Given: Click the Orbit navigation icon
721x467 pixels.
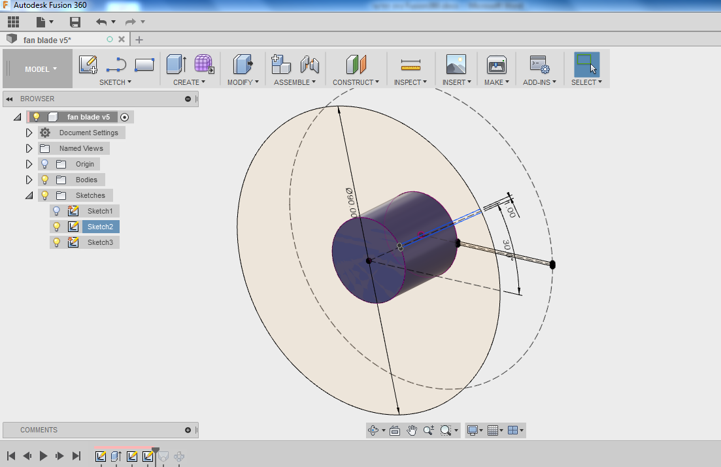Looking at the screenshot, I should [x=373, y=430].
